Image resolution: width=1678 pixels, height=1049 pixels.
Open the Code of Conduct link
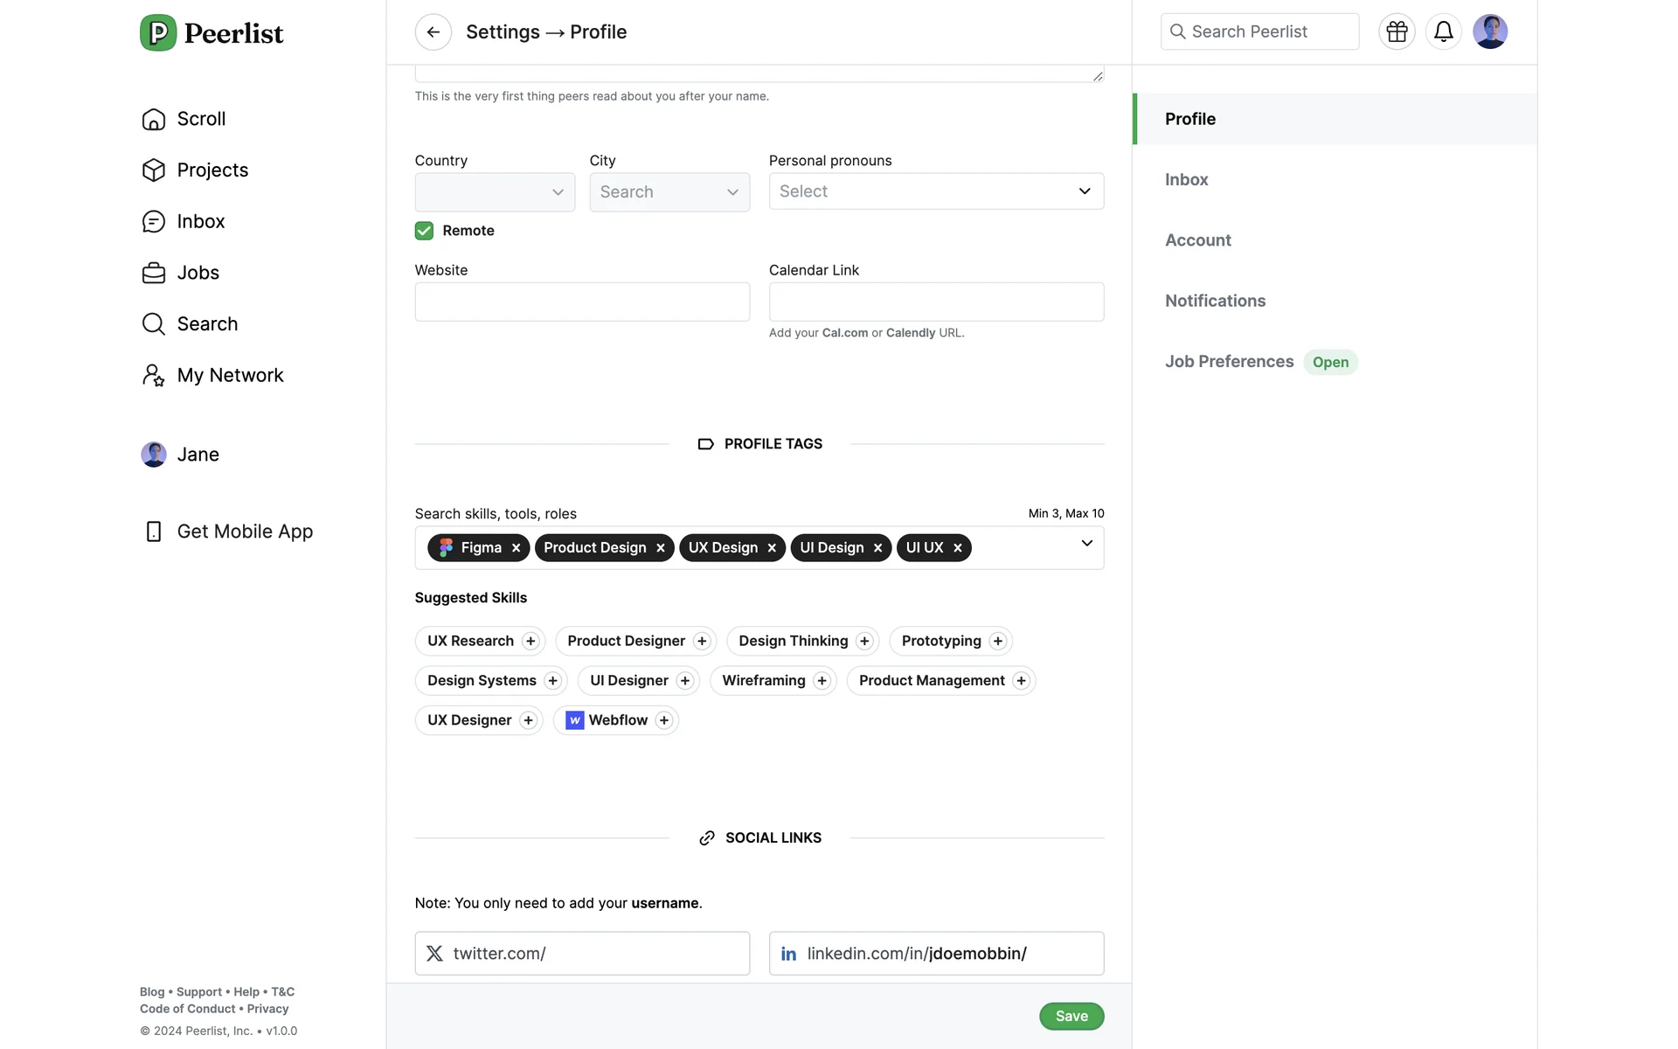coord(187,1009)
